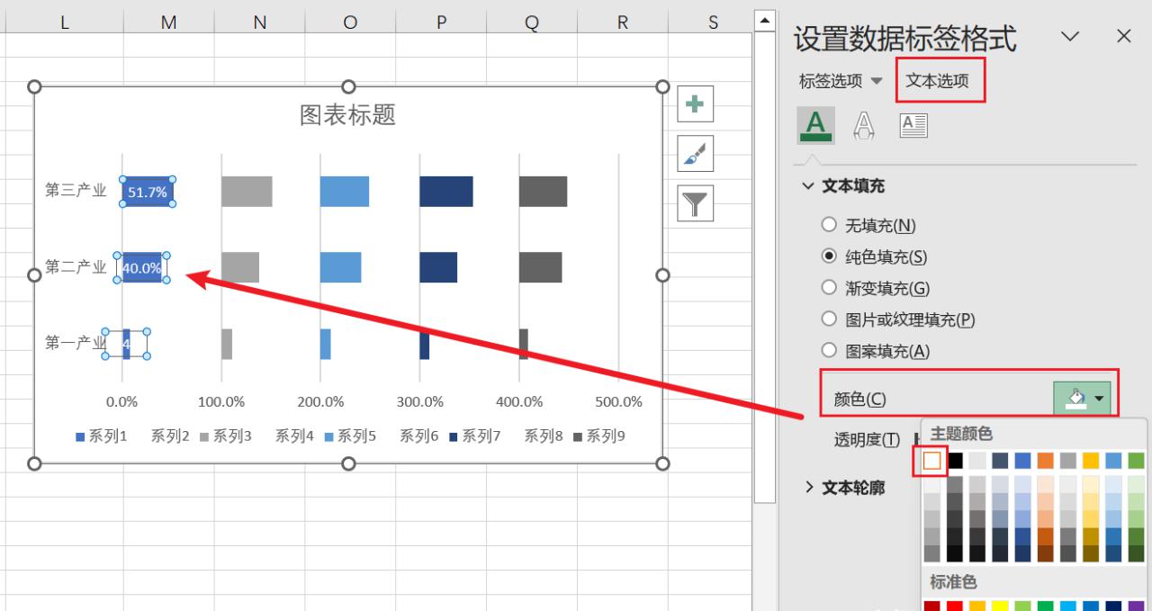Click the 100.0% axis value
1152x611 pixels.
point(221,401)
